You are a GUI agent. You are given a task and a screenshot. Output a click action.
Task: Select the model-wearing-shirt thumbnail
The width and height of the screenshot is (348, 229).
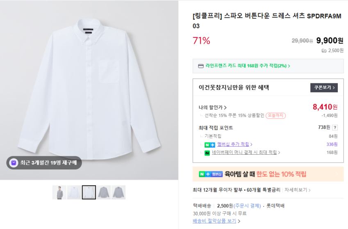point(59,192)
